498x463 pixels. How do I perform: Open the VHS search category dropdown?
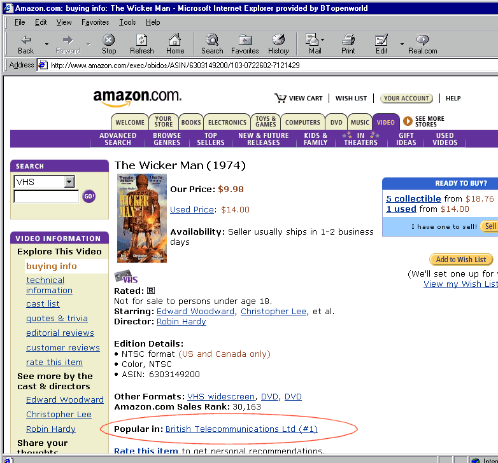pos(69,182)
